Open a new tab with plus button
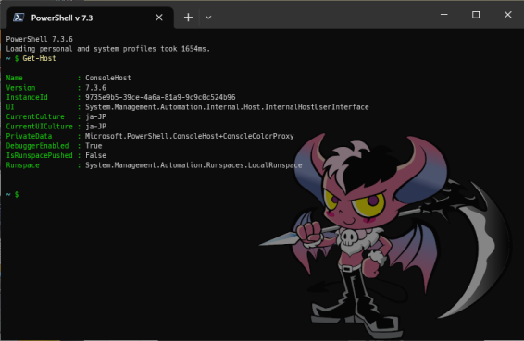 (188, 18)
